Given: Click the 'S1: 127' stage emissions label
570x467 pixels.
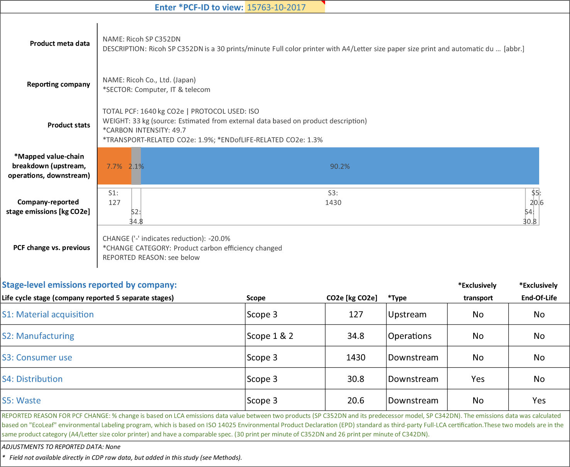Looking at the screenshot, I should 114,198.
